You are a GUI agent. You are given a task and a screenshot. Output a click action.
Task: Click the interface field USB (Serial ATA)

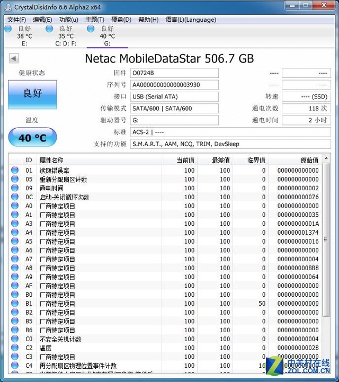pyautogui.click(x=174, y=97)
